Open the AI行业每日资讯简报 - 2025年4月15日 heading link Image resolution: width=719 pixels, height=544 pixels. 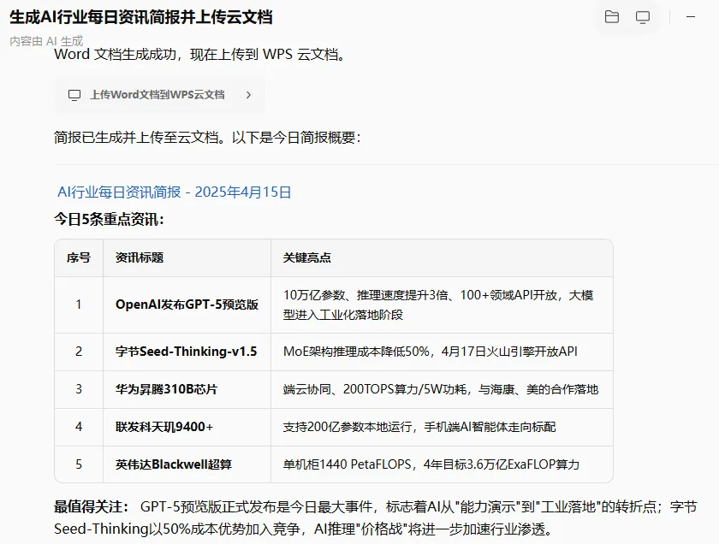point(174,192)
